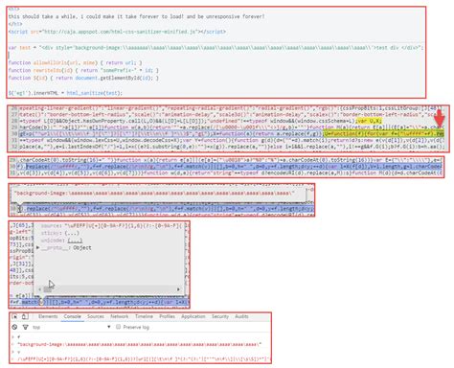454x368 pixels.
Task: Clear the console with the clear icon
Action: point(14,327)
